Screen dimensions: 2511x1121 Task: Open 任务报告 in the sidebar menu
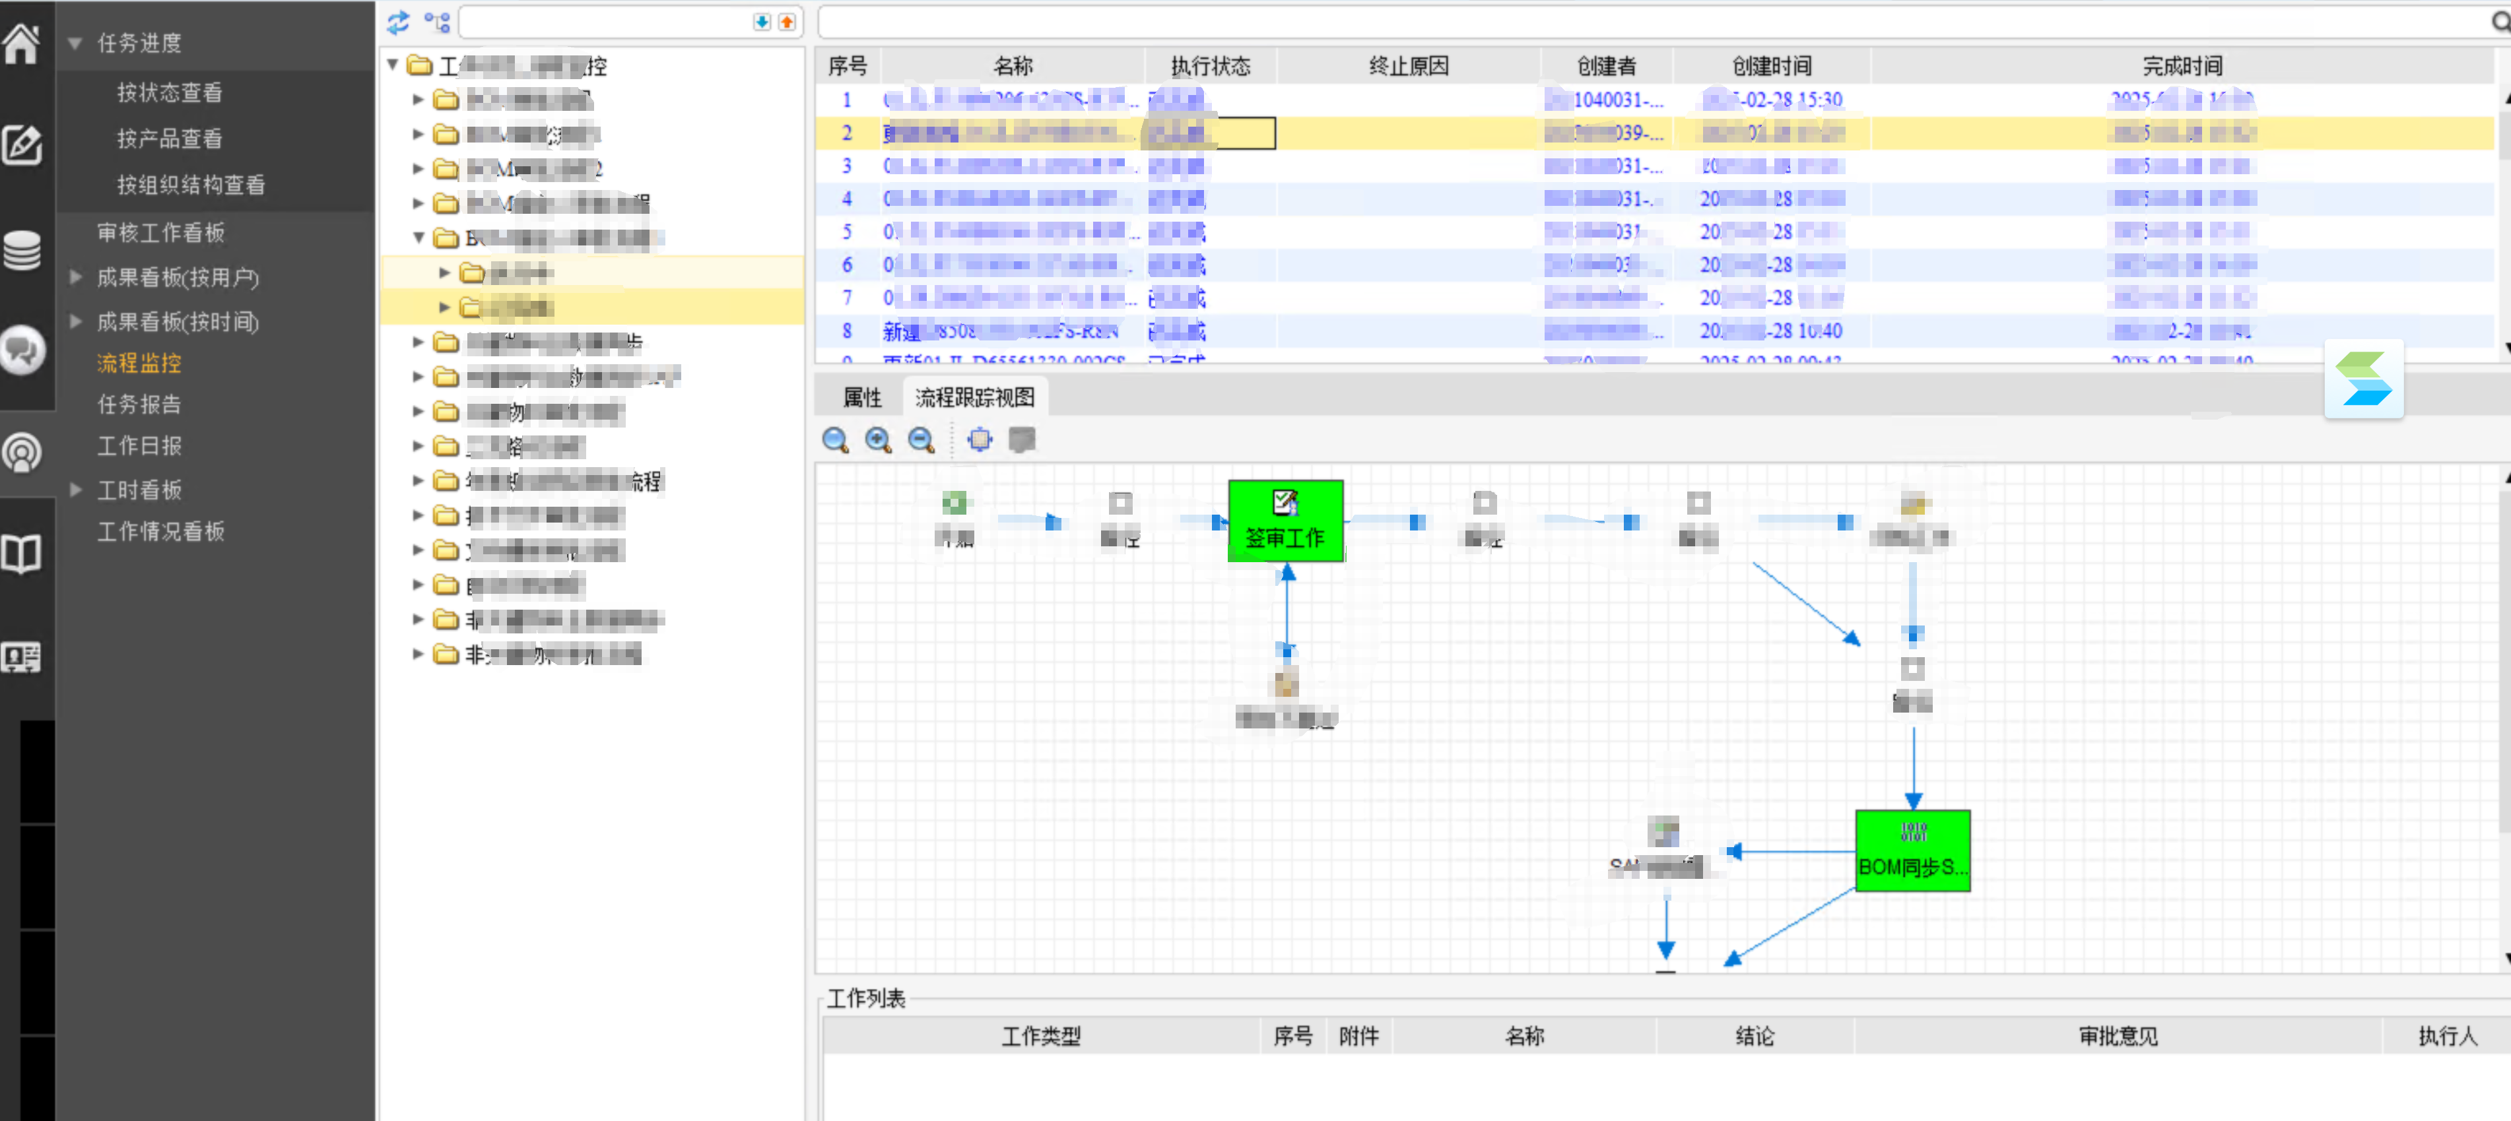[x=139, y=404]
